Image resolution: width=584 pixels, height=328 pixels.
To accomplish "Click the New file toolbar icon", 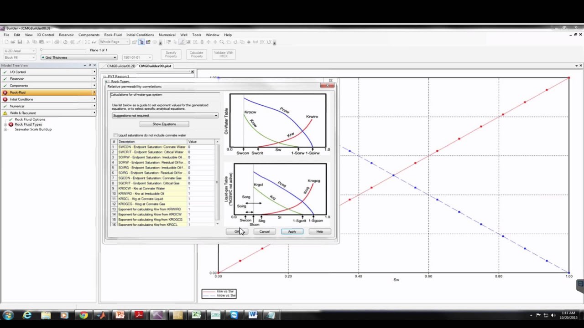I will tap(6, 42).
